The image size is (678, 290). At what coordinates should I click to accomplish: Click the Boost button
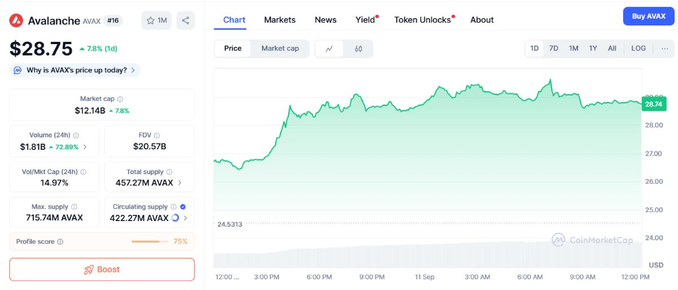[x=102, y=270]
